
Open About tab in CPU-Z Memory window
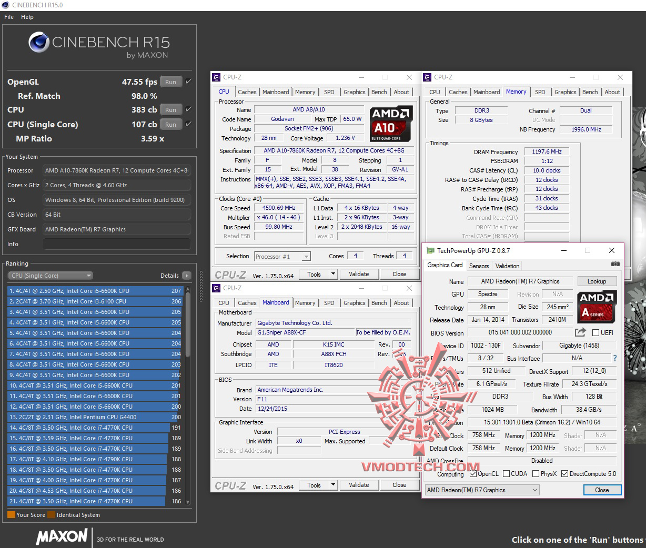(x=612, y=92)
